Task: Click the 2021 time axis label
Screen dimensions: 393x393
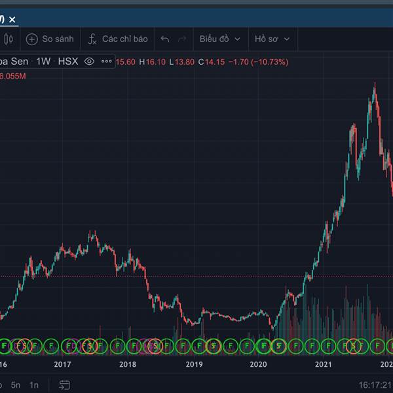Action: (x=324, y=364)
